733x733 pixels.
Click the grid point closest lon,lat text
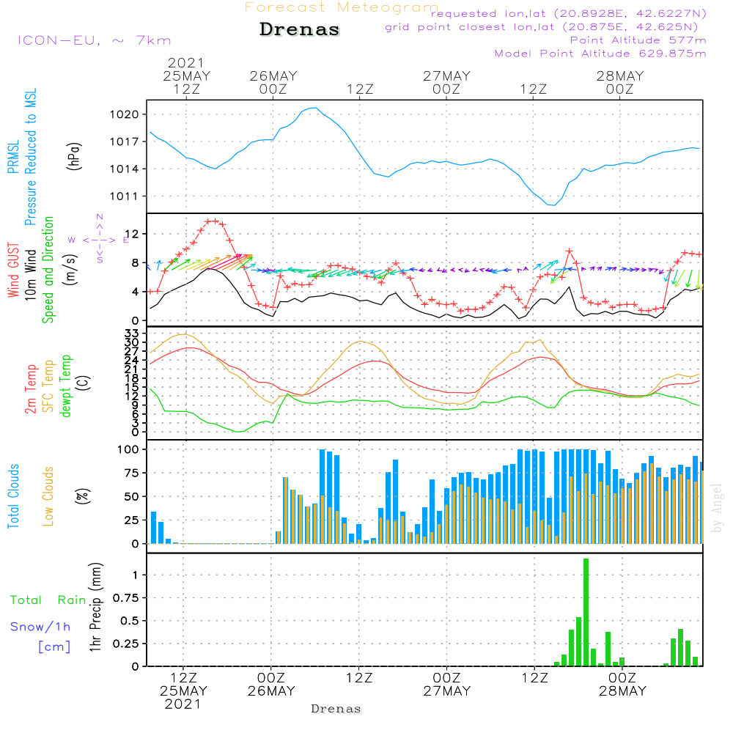542,27
